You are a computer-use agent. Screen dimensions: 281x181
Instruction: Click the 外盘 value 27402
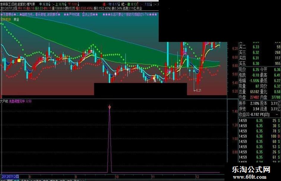click(255, 97)
